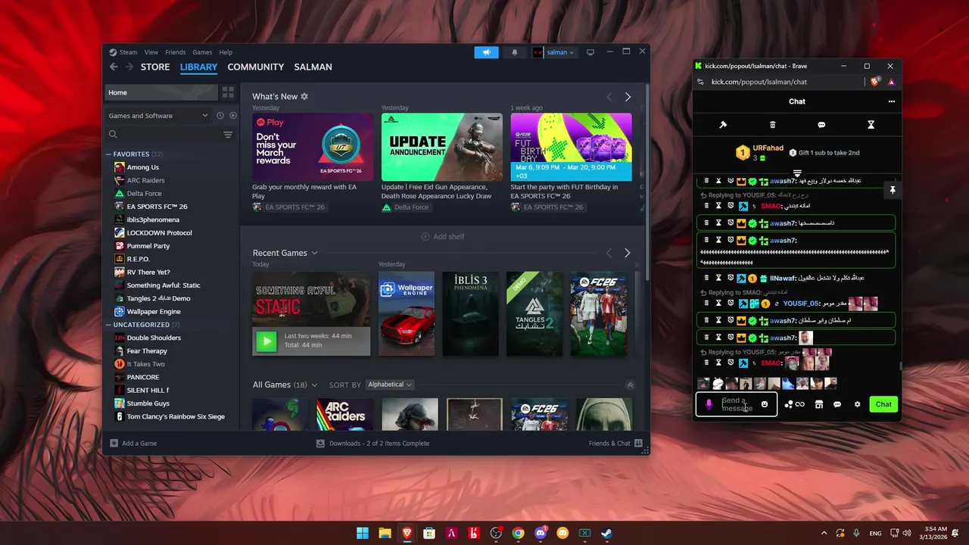Screen dimensions: 969x545
Task: Focus Send a message input field
Action: pos(738,404)
